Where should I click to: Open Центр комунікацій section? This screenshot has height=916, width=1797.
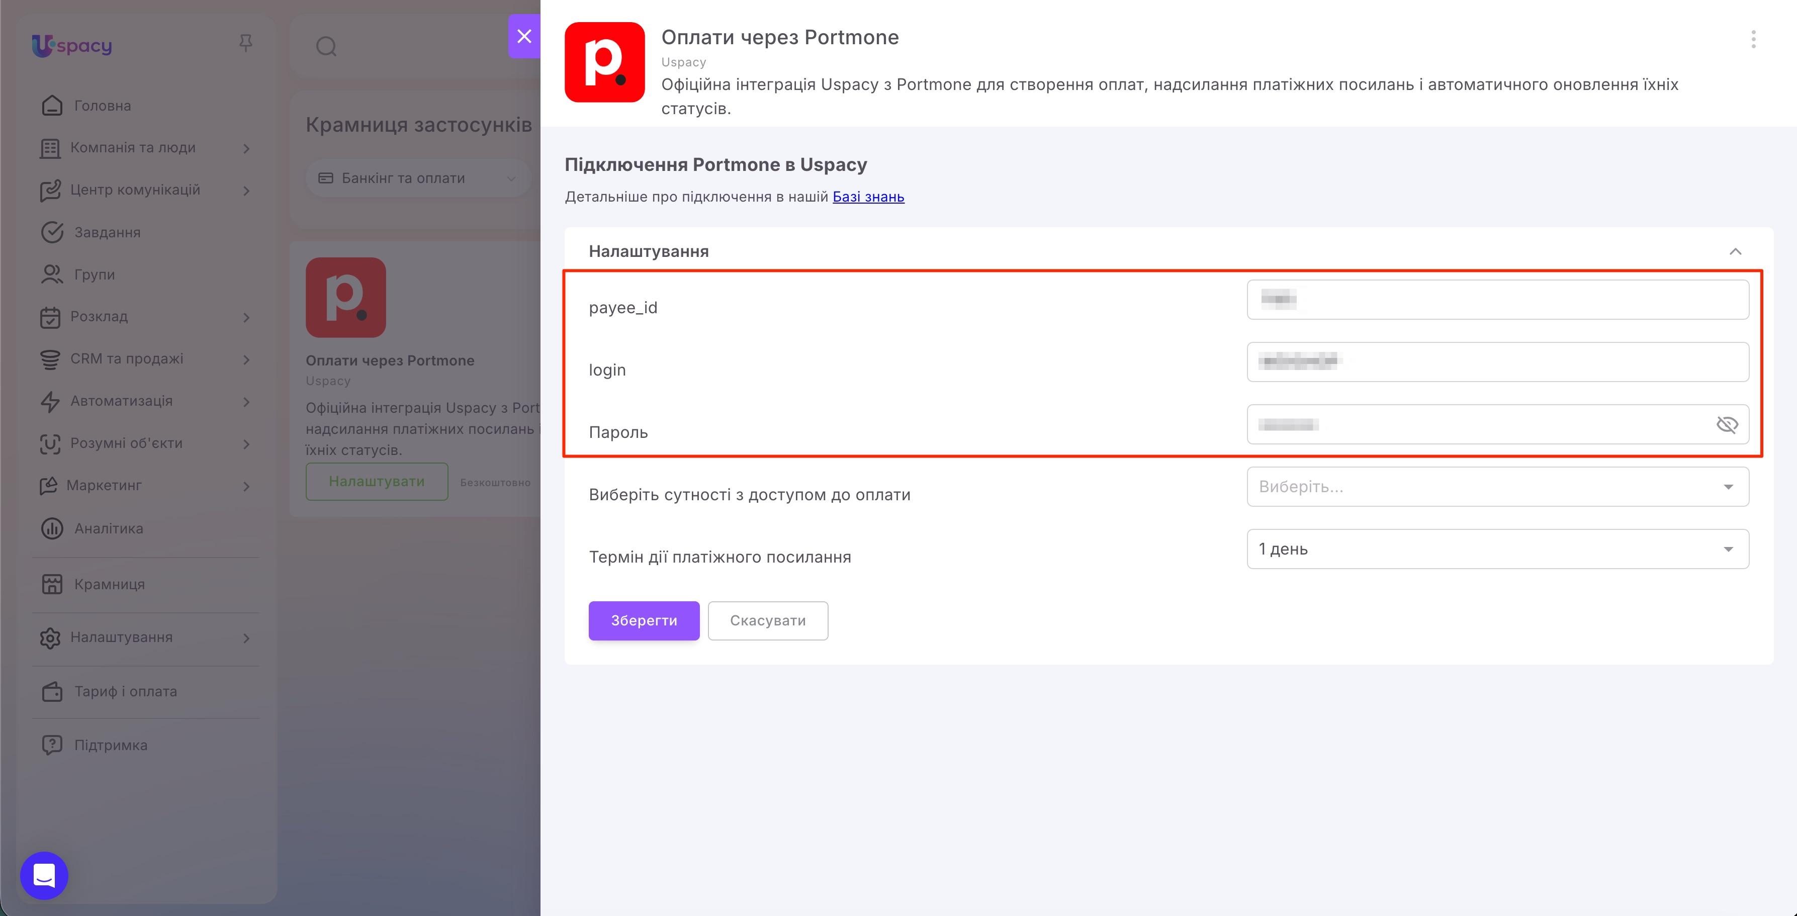tap(135, 190)
